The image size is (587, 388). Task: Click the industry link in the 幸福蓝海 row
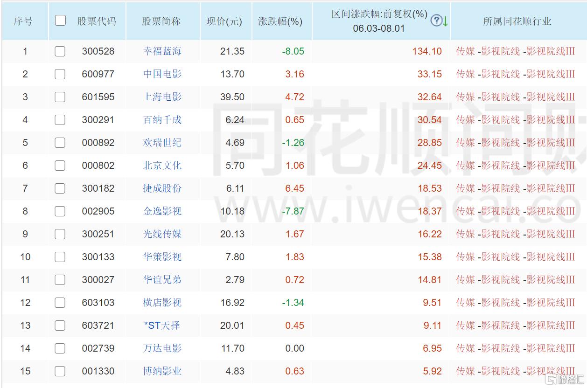tap(516, 51)
